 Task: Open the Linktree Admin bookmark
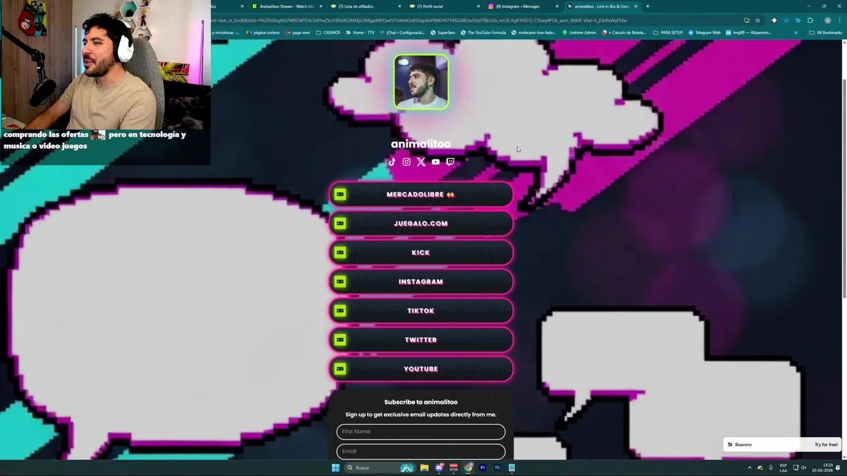pos(579,32)
